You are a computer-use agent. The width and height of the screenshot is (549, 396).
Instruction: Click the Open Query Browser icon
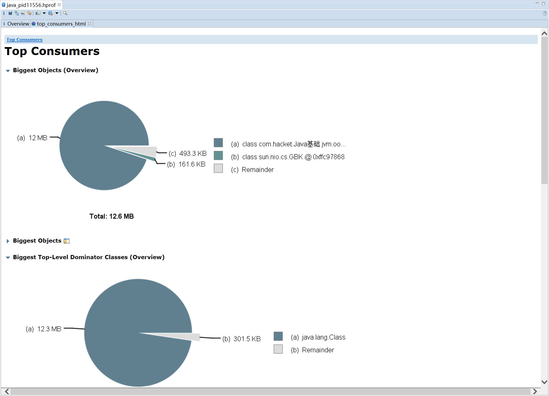pyautogui.click(x=50, y=13)
